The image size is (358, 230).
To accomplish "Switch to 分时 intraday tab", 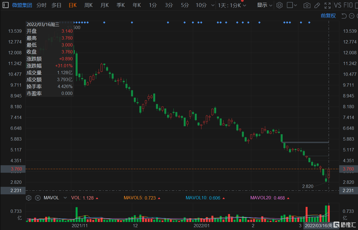I will [42, 5].
